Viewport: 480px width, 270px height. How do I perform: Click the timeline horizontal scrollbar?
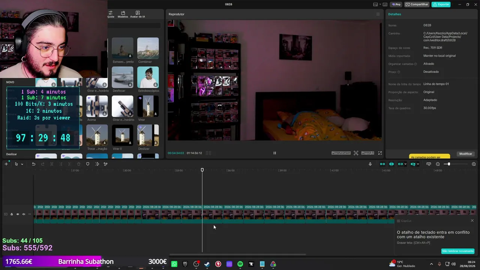point(237,255)
